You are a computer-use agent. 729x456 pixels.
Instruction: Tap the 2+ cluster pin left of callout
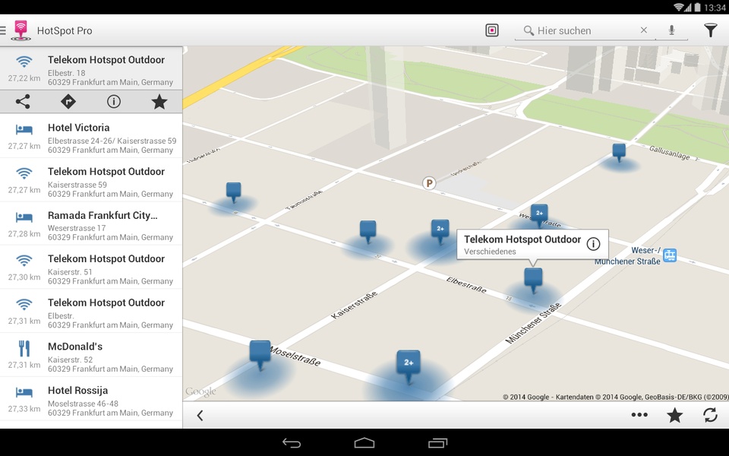click(x=440, y=231)
